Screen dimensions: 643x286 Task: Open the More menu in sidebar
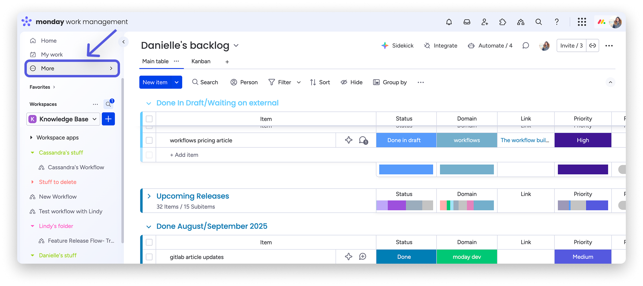pos(72,68)
